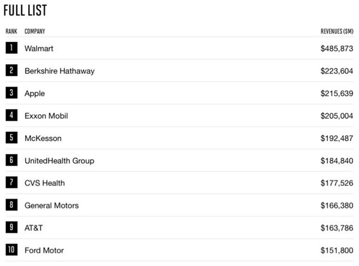
Task: Select the rank 7 badge
Action: click(x=11, y=183)
